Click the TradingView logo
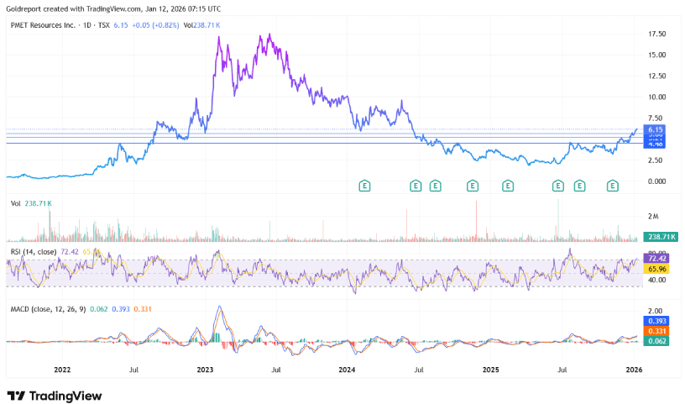 54,396
